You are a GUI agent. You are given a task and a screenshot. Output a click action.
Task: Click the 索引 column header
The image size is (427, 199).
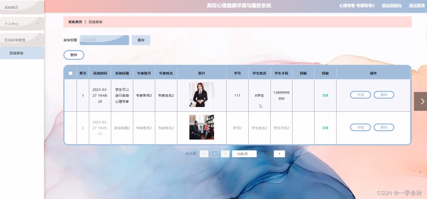point(83,73)
